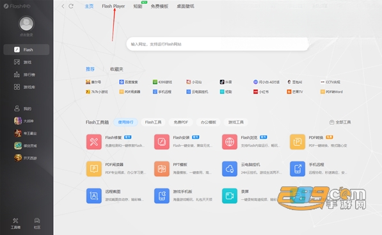Select 办公模板 filter pill
Viewport: 382px width, 235px height.
coord(209,122)
